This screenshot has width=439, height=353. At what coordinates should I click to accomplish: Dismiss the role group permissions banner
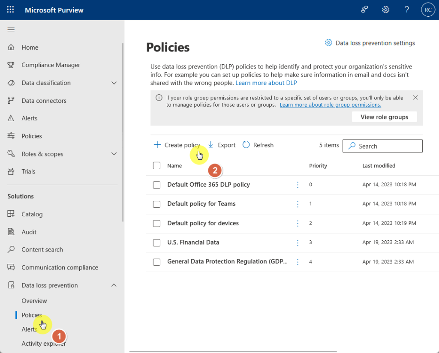point(415,97)
